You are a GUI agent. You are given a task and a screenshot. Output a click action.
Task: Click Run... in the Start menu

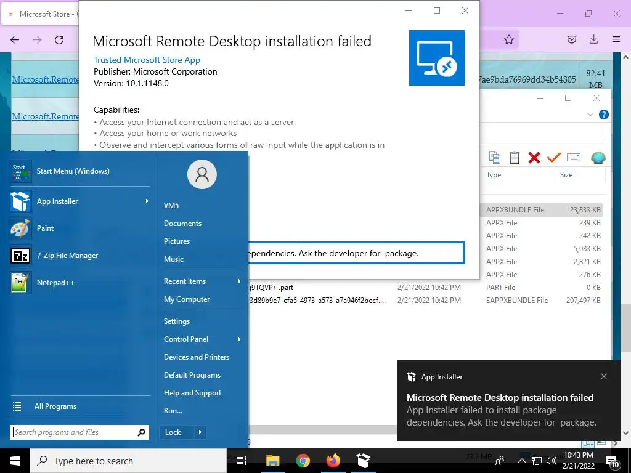[x=173, y=411]
